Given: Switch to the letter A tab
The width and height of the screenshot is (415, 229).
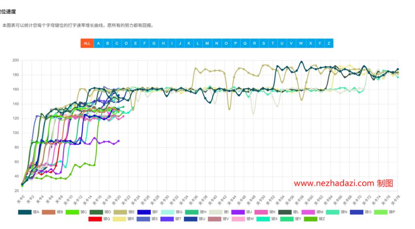Looking at the screenshot, I should click(x=98, y=43).
